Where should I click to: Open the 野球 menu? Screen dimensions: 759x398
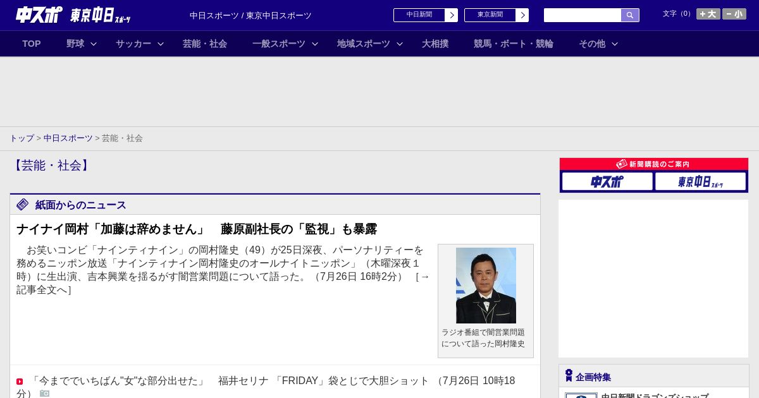click(75, 44)
